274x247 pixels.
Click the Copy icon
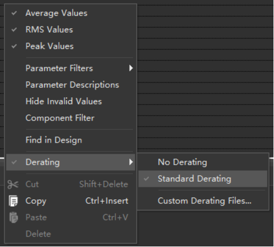pyautogui.click(x=13, y=201)
